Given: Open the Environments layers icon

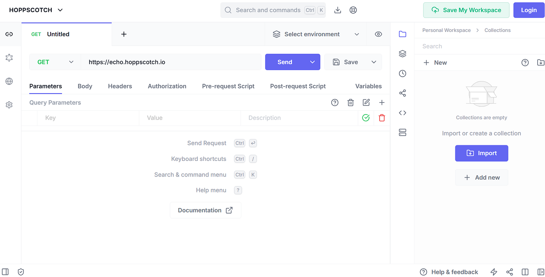Looking at the screenshot, I should pyautogui.click(x=403, y=54).
